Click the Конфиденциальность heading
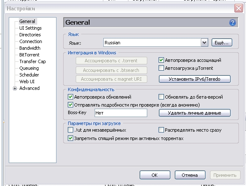 [x=91, y=89]
